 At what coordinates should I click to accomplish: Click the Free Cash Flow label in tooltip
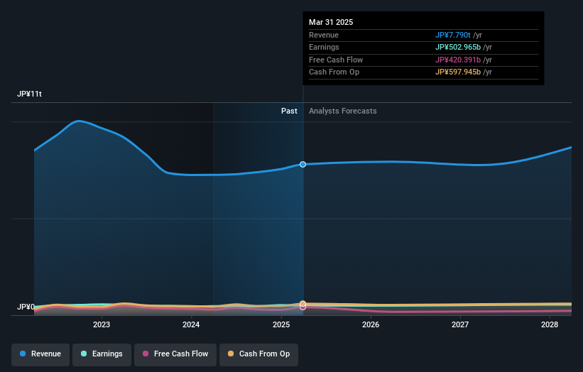[336, 60]
